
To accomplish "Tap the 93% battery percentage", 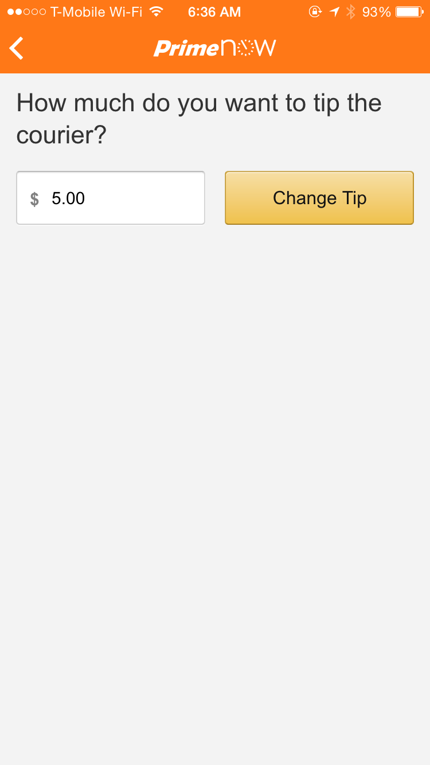I will pos(376,11).
